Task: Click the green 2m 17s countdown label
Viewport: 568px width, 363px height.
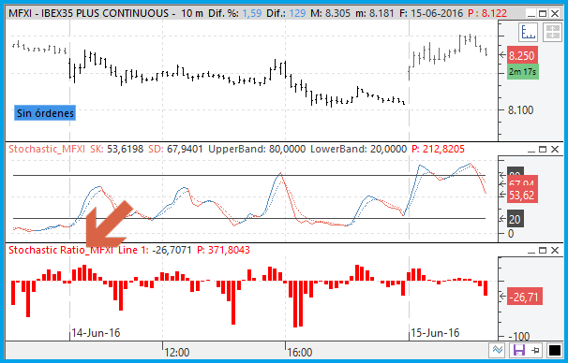Action: (x=522, y=72)
